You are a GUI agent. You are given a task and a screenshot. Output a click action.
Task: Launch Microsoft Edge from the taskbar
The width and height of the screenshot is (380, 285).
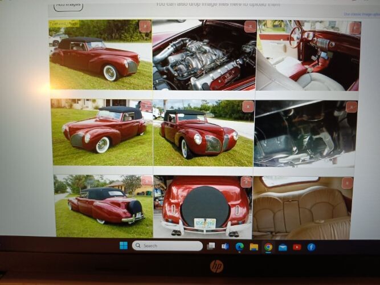[x=239, y=247]
